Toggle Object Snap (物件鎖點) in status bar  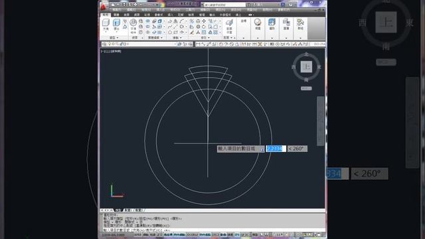click(179, 234)
